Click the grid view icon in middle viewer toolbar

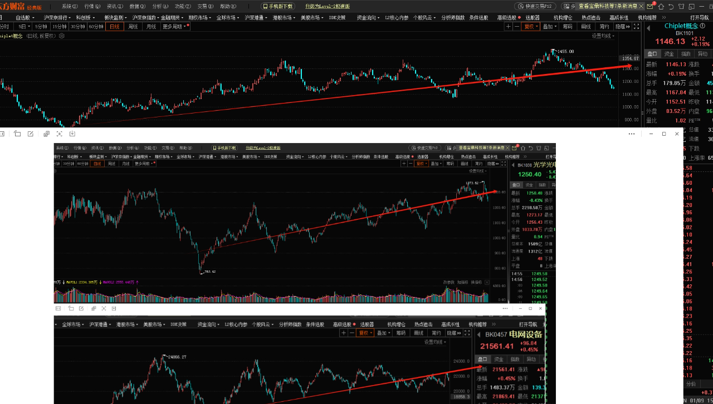2,134
